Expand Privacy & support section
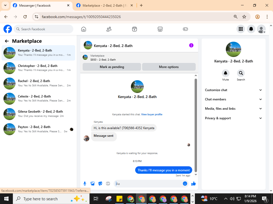This screenshot has height=204, width=273. click(234, 118)
